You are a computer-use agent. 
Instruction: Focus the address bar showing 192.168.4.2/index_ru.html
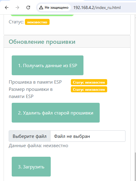(x=97, y=8)
